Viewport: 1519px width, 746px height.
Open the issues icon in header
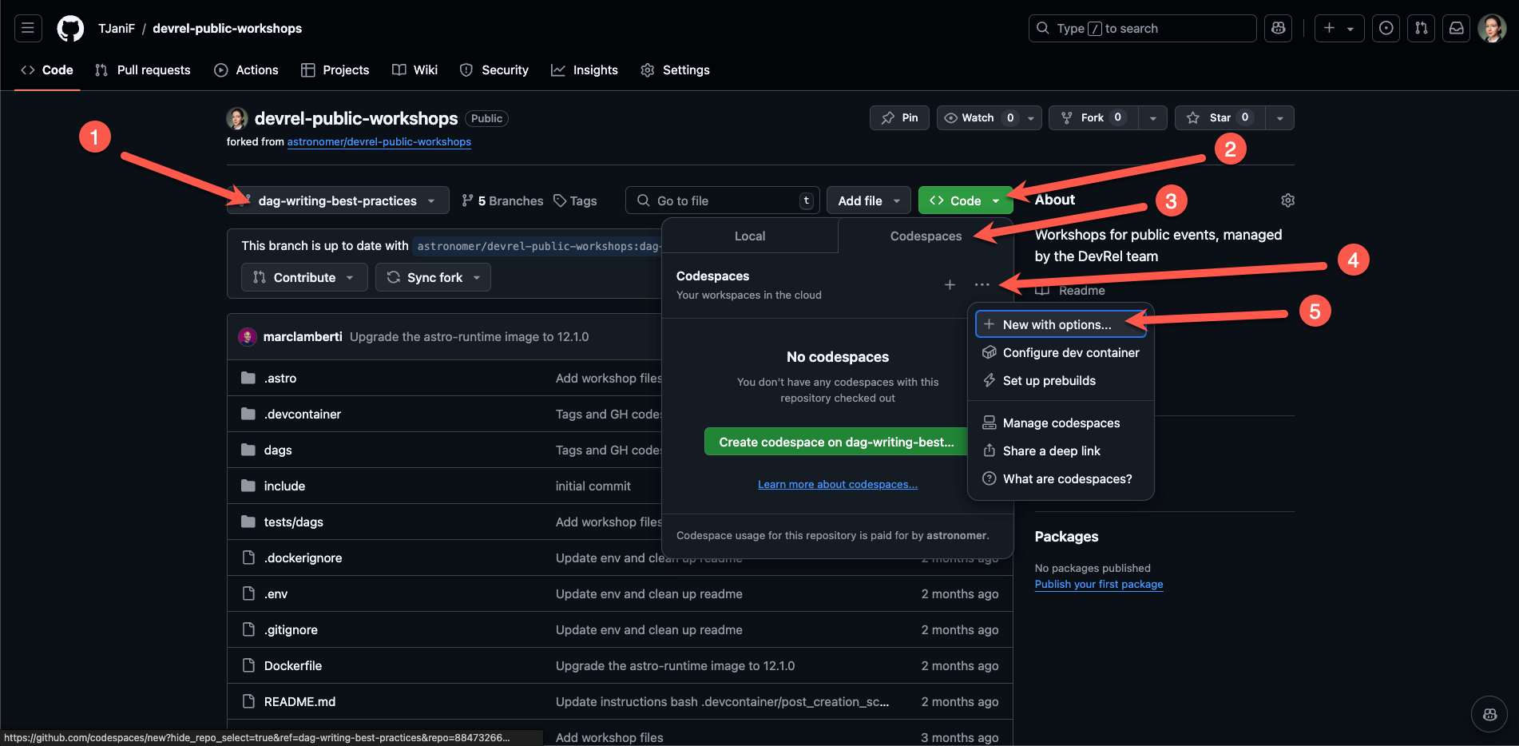pos(1386,28)
